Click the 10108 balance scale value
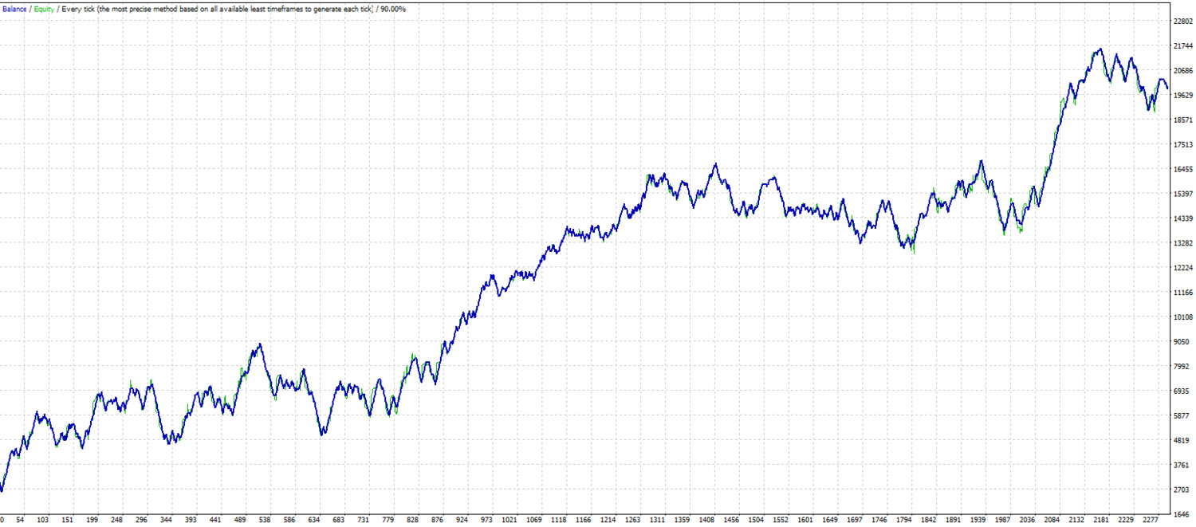1196x527 pixels. coord(1182,317)
